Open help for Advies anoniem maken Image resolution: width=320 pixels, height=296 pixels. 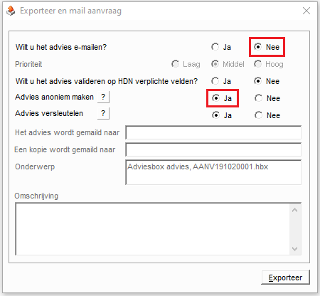coord(103,97)
